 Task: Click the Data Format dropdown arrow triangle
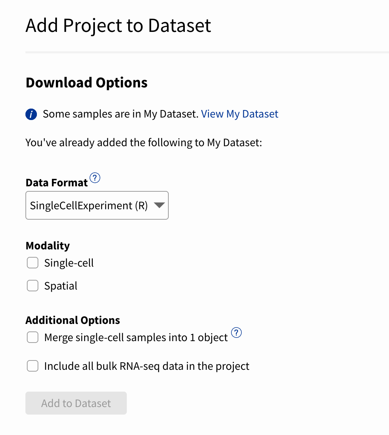(159, 205)
